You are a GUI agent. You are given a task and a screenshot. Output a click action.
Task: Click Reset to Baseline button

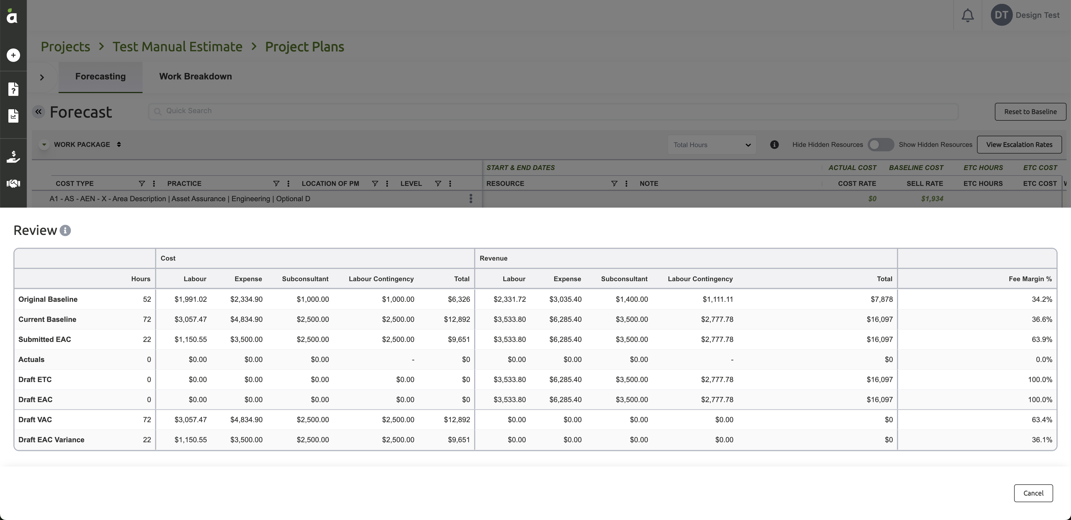point(1030,112)
